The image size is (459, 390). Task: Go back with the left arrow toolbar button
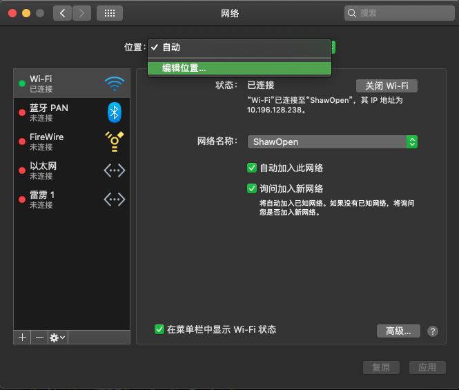tap(62, 13)
